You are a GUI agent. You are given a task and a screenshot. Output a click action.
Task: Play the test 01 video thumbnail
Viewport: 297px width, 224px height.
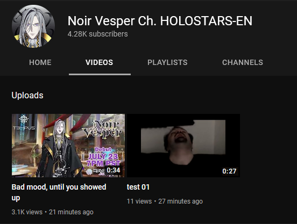183,146
